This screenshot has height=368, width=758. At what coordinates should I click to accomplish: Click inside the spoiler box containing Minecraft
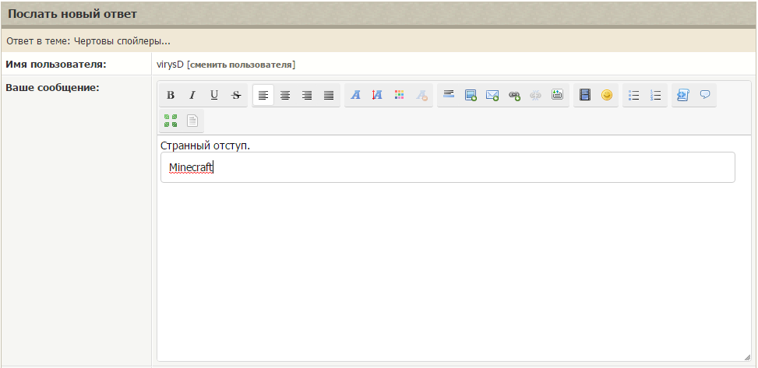pos(448,167)
